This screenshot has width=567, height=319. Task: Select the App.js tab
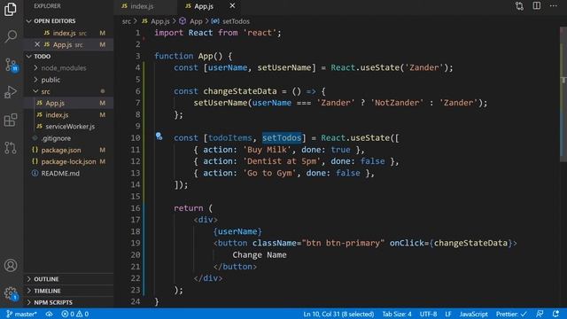[x=204, y=6]
